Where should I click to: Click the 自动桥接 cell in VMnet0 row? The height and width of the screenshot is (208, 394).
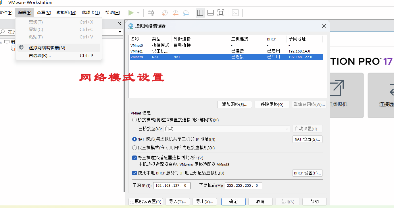tap(182, 45)
